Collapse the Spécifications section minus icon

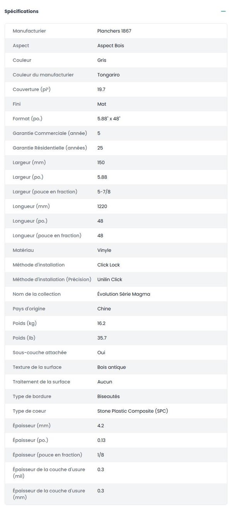[x=223, y=12]
